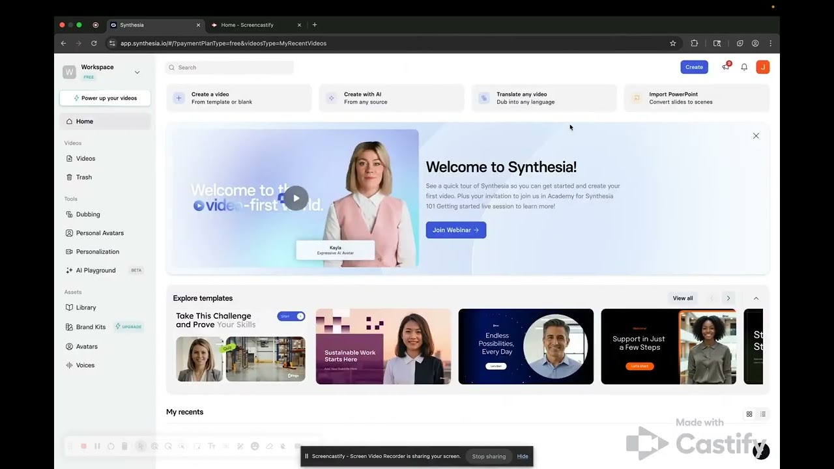The width and height of the screenshot is (834, 469).
Task: Click the blue Create button
Action: 694,67
